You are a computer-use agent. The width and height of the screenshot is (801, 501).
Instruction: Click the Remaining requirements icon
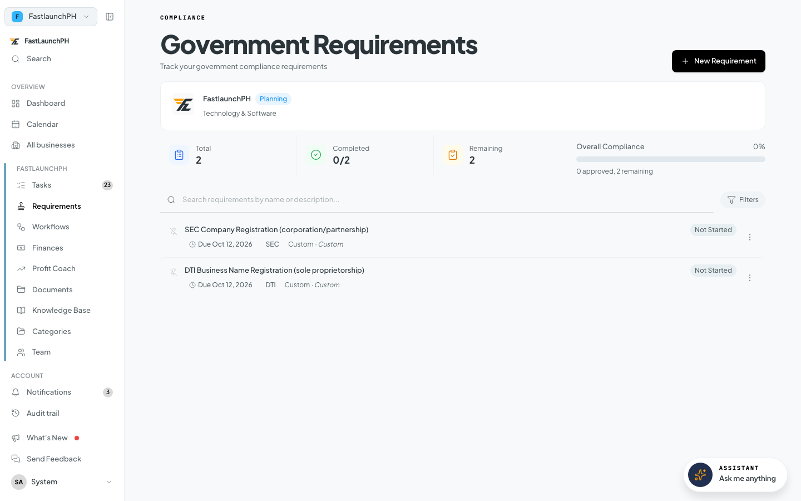(453, 155)
